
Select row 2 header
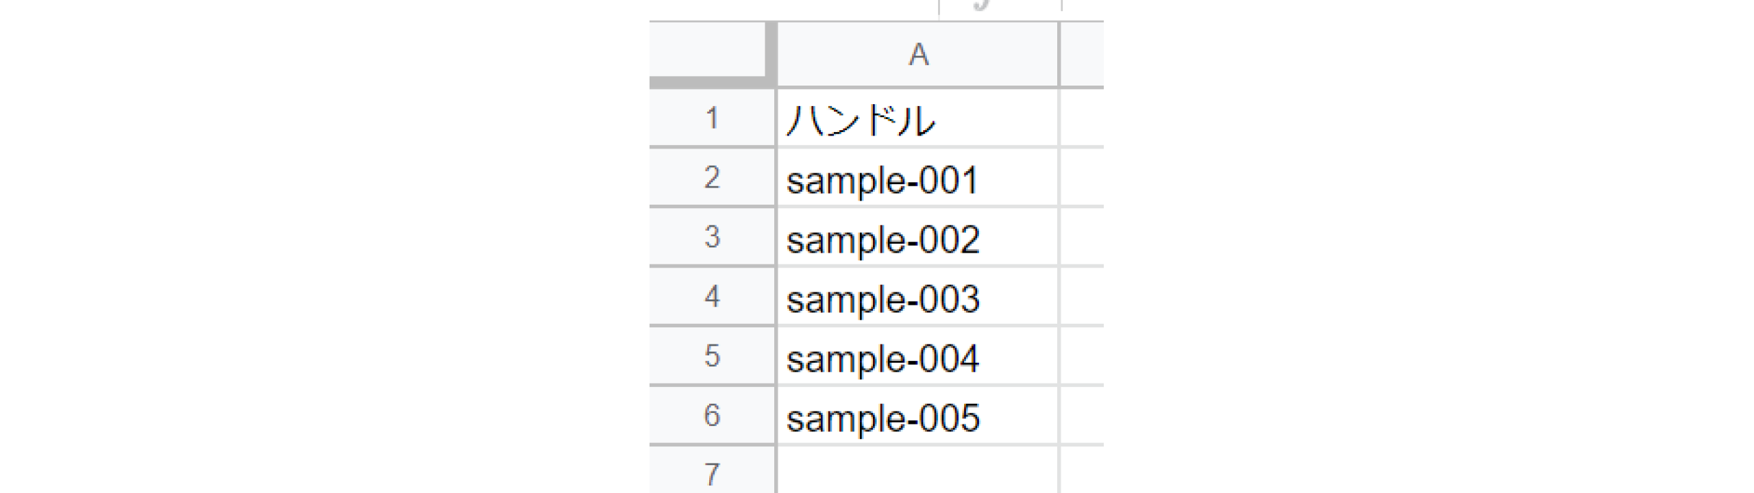(712, 177)
